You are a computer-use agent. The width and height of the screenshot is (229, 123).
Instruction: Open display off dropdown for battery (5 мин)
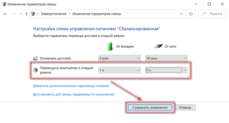120,58
